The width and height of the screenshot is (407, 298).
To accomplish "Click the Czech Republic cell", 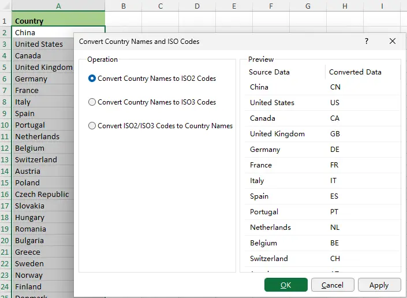I will pyautogui.click(x=43, y=194).
